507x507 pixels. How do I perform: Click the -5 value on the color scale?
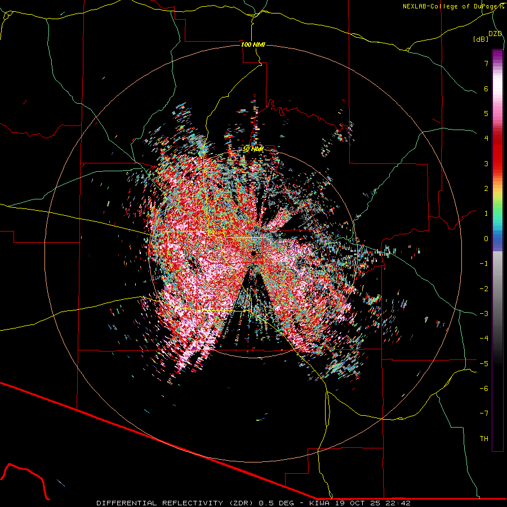484,364
